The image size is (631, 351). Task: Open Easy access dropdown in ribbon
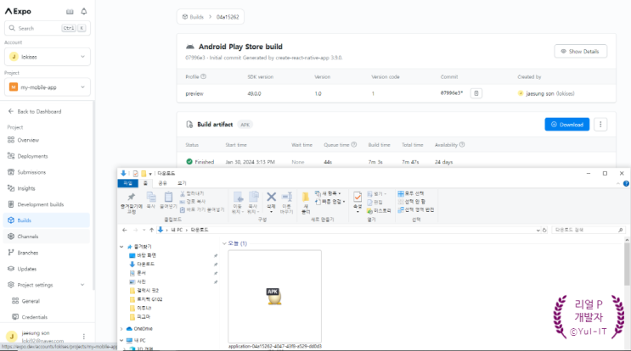[330, 202]
